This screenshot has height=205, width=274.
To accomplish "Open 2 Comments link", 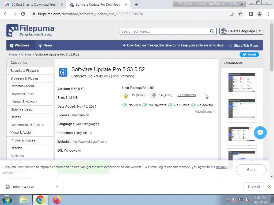I will pyautogui.click(x=187, y=95).
